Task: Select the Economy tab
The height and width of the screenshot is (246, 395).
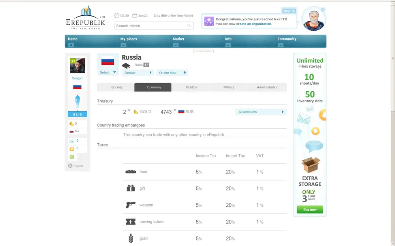Action: pos(153,87)
